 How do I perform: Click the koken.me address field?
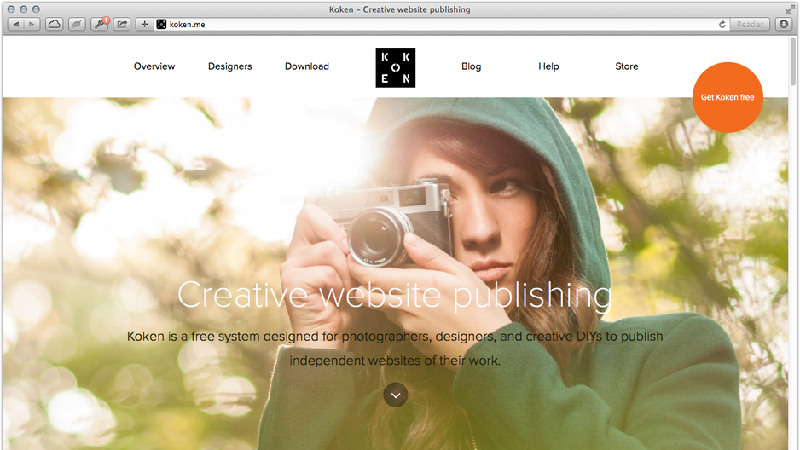coord(438,24)
